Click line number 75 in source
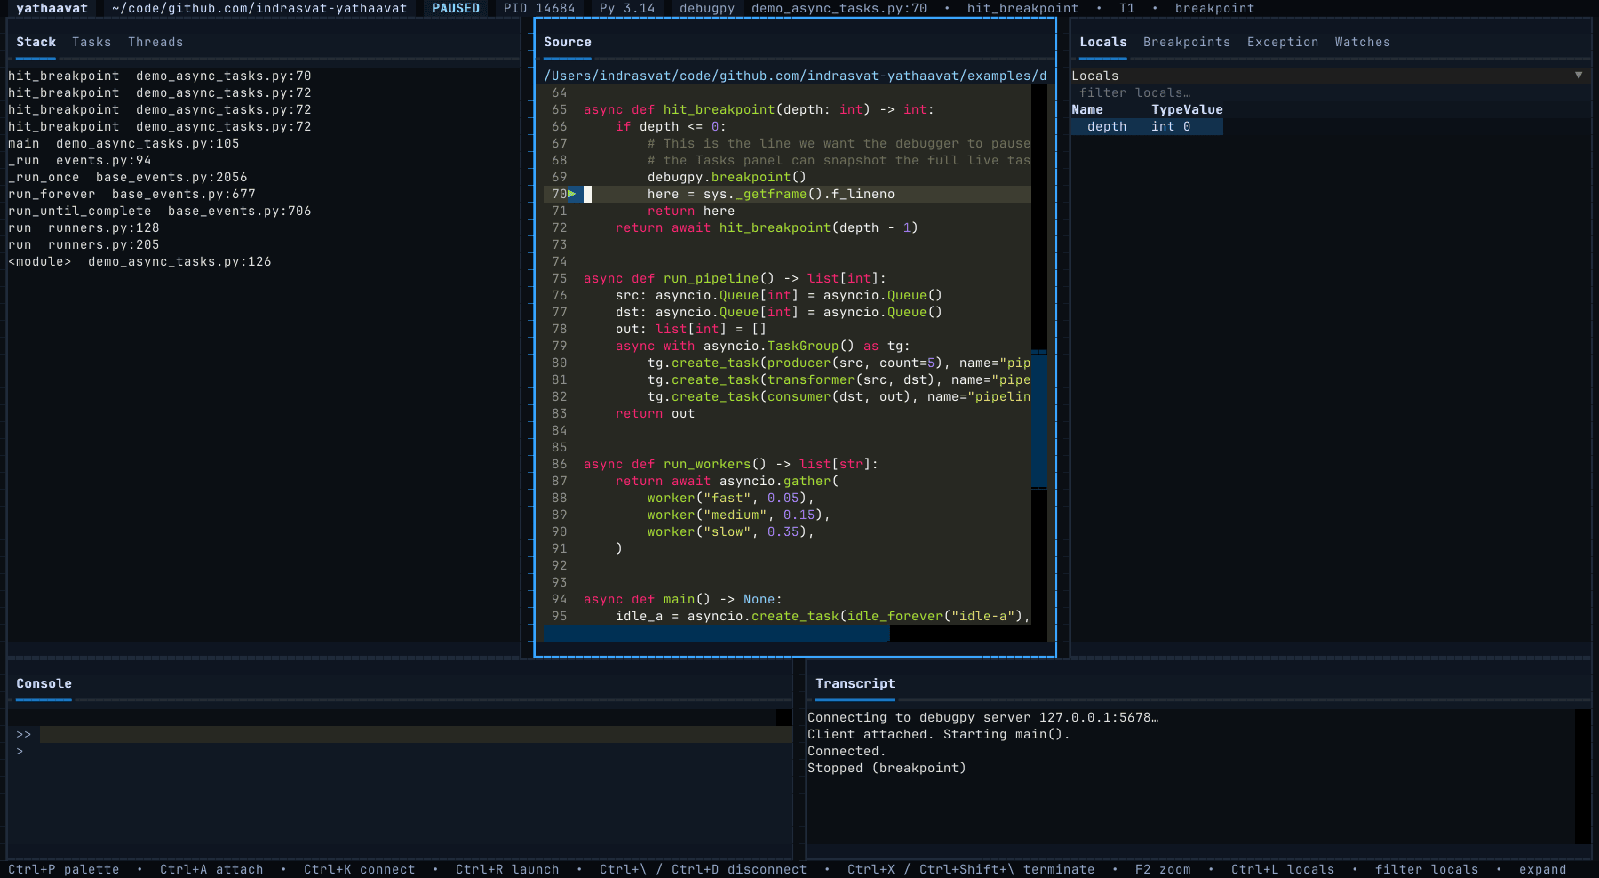The image size is (1599, 878). pos(559,278)
